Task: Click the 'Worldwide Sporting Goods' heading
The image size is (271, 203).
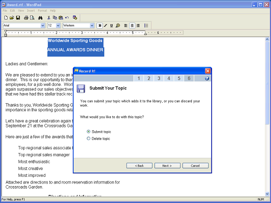Action: [x=75, y=41]
